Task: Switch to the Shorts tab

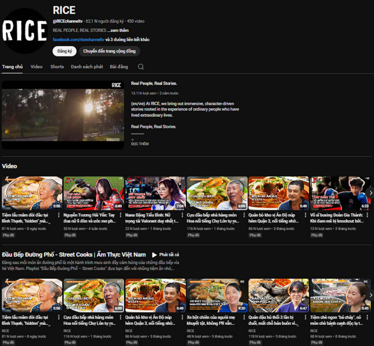Action: (57, 67)
